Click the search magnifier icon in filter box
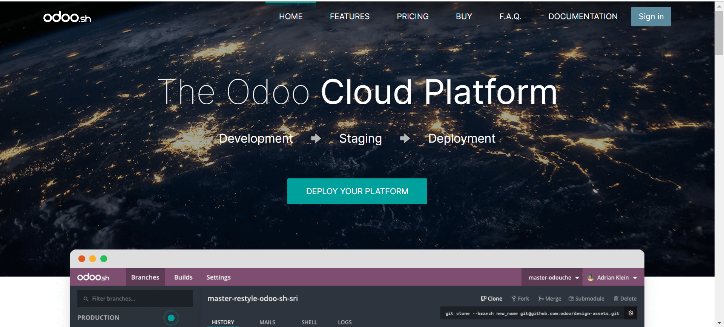 (x=86, y=299)
